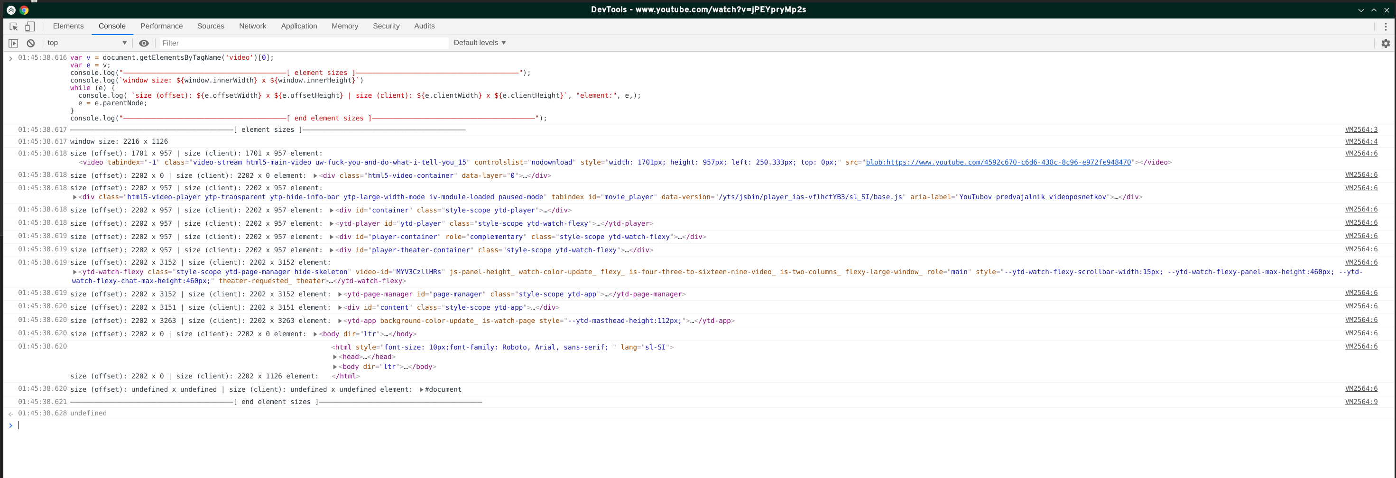Open the blob youtube.com video src link
The height and width of the screenshot is (478, 1396).
998,162
